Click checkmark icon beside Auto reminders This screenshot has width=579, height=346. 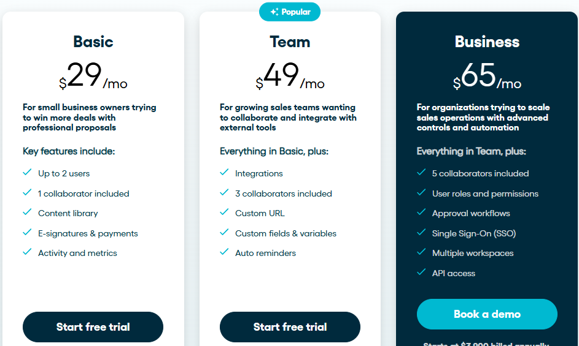point(224,252)
